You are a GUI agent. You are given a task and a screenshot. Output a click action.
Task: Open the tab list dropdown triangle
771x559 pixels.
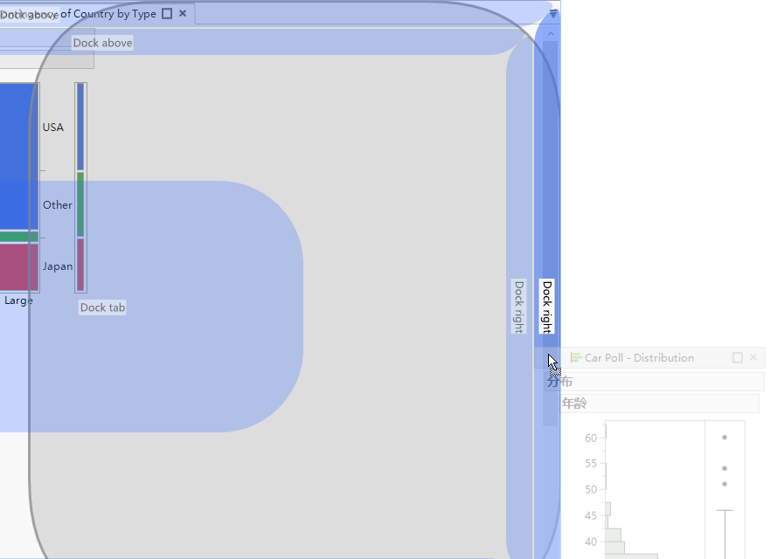pos(553,14)
